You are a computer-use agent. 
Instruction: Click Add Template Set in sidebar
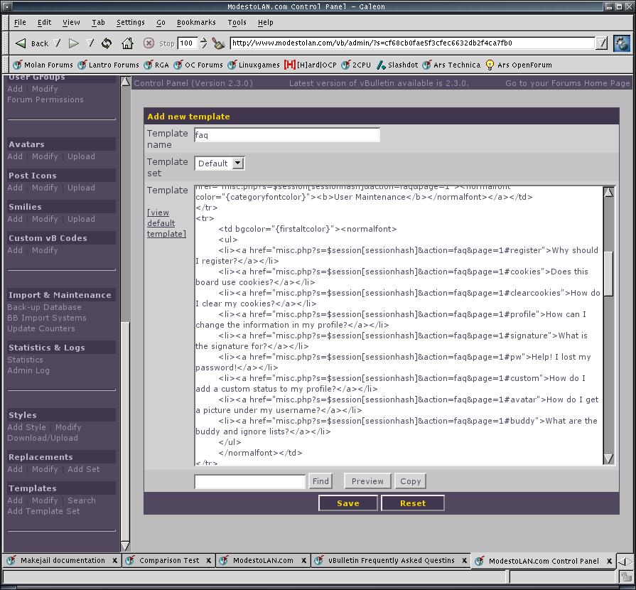[43, 511]
